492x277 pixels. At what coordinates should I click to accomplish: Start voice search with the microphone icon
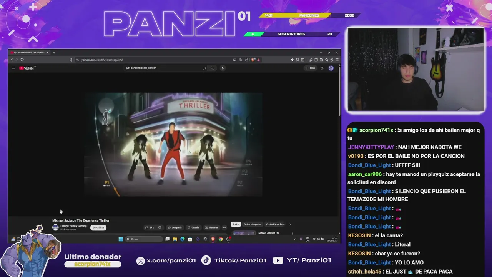[x=222, y=68]
